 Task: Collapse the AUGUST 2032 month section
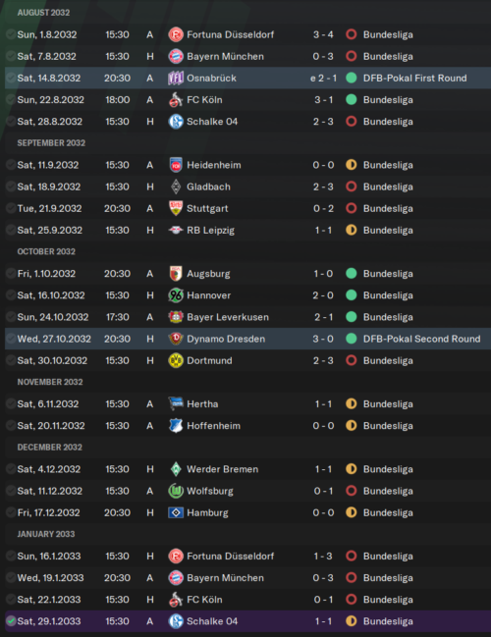coord(43,13)
